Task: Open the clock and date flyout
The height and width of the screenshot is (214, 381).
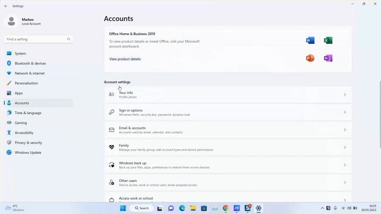Action: point(369,208)
